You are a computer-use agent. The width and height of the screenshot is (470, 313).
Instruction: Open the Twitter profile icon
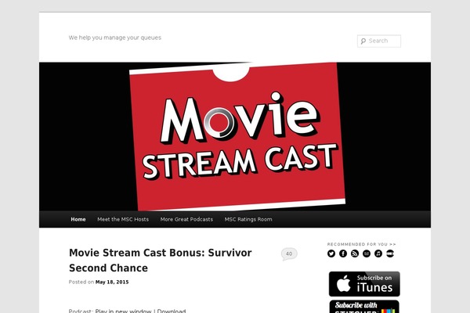[331, 254]
